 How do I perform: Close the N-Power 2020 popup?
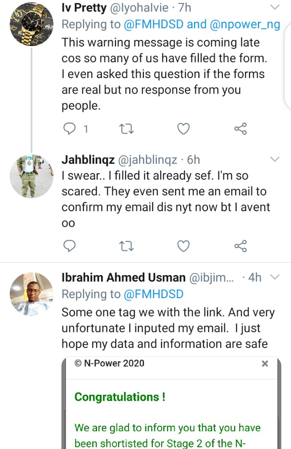coord(265,363)
